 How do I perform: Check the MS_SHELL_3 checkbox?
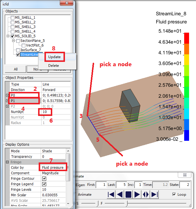point(12,27)
